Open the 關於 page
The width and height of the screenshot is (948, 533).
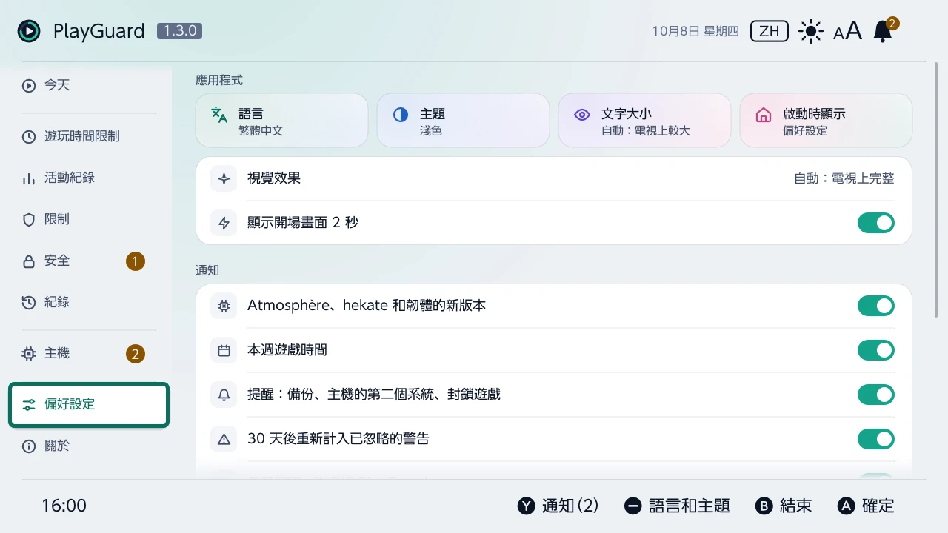[89, 446]
